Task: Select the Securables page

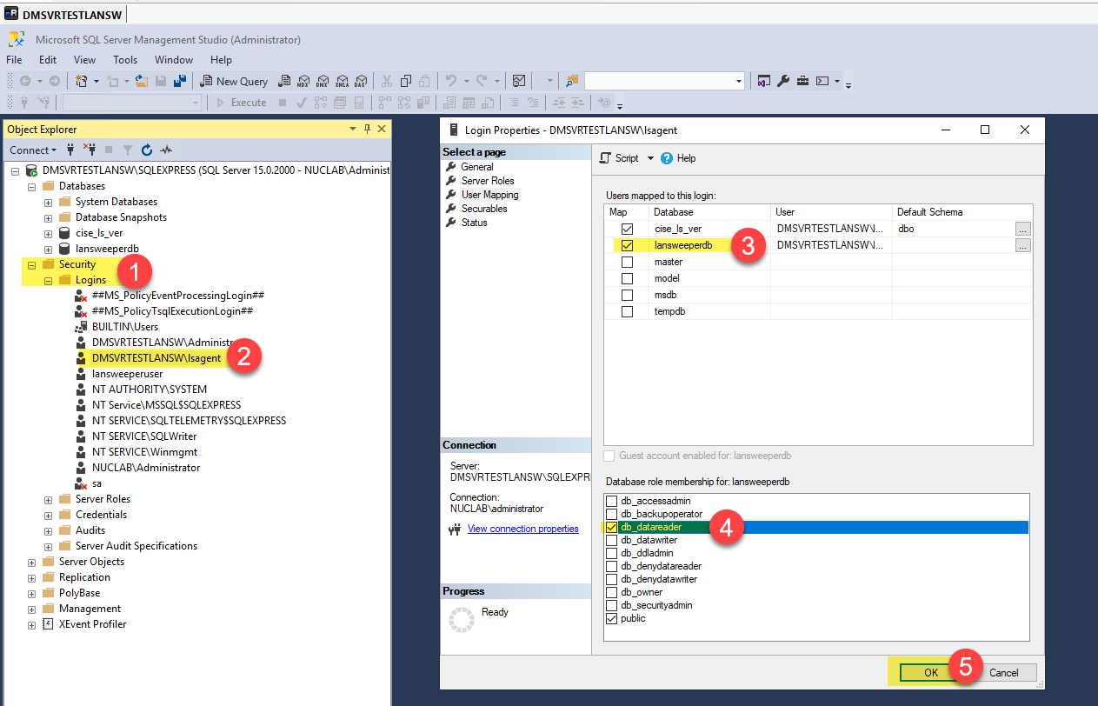Action: point(484,209)
